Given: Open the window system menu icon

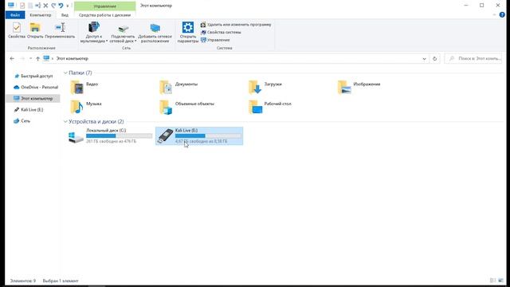Looking at the screenshot, I should (11, 6).
